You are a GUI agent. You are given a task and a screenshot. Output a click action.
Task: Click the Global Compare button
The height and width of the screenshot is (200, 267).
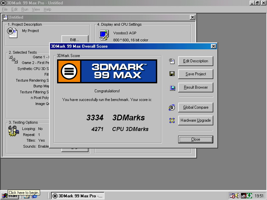point(196,107)
